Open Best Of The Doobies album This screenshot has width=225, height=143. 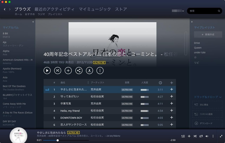click(14, 86)
